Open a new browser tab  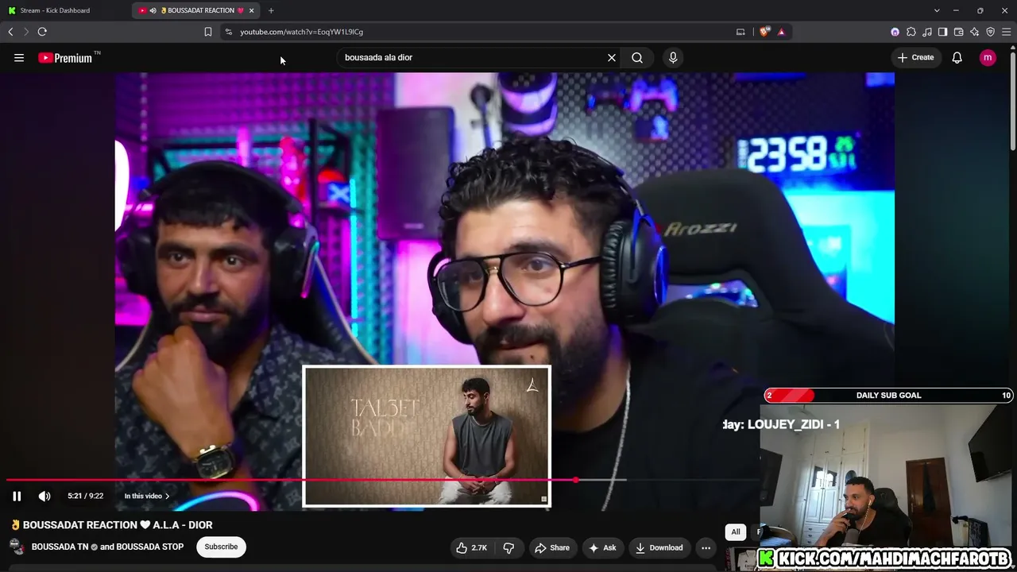tap(271, 10)
